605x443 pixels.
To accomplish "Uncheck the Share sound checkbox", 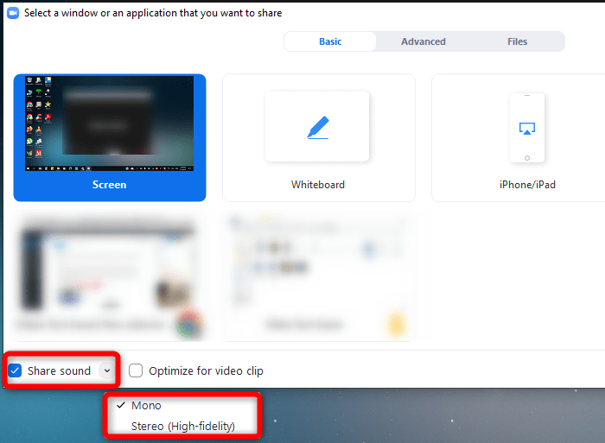I will (15, 371).
